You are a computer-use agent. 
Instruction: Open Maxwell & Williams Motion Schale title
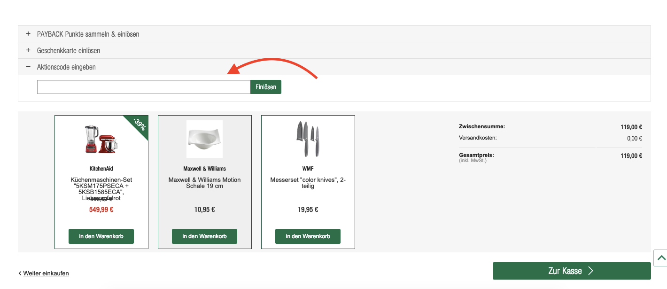point(204,183)
